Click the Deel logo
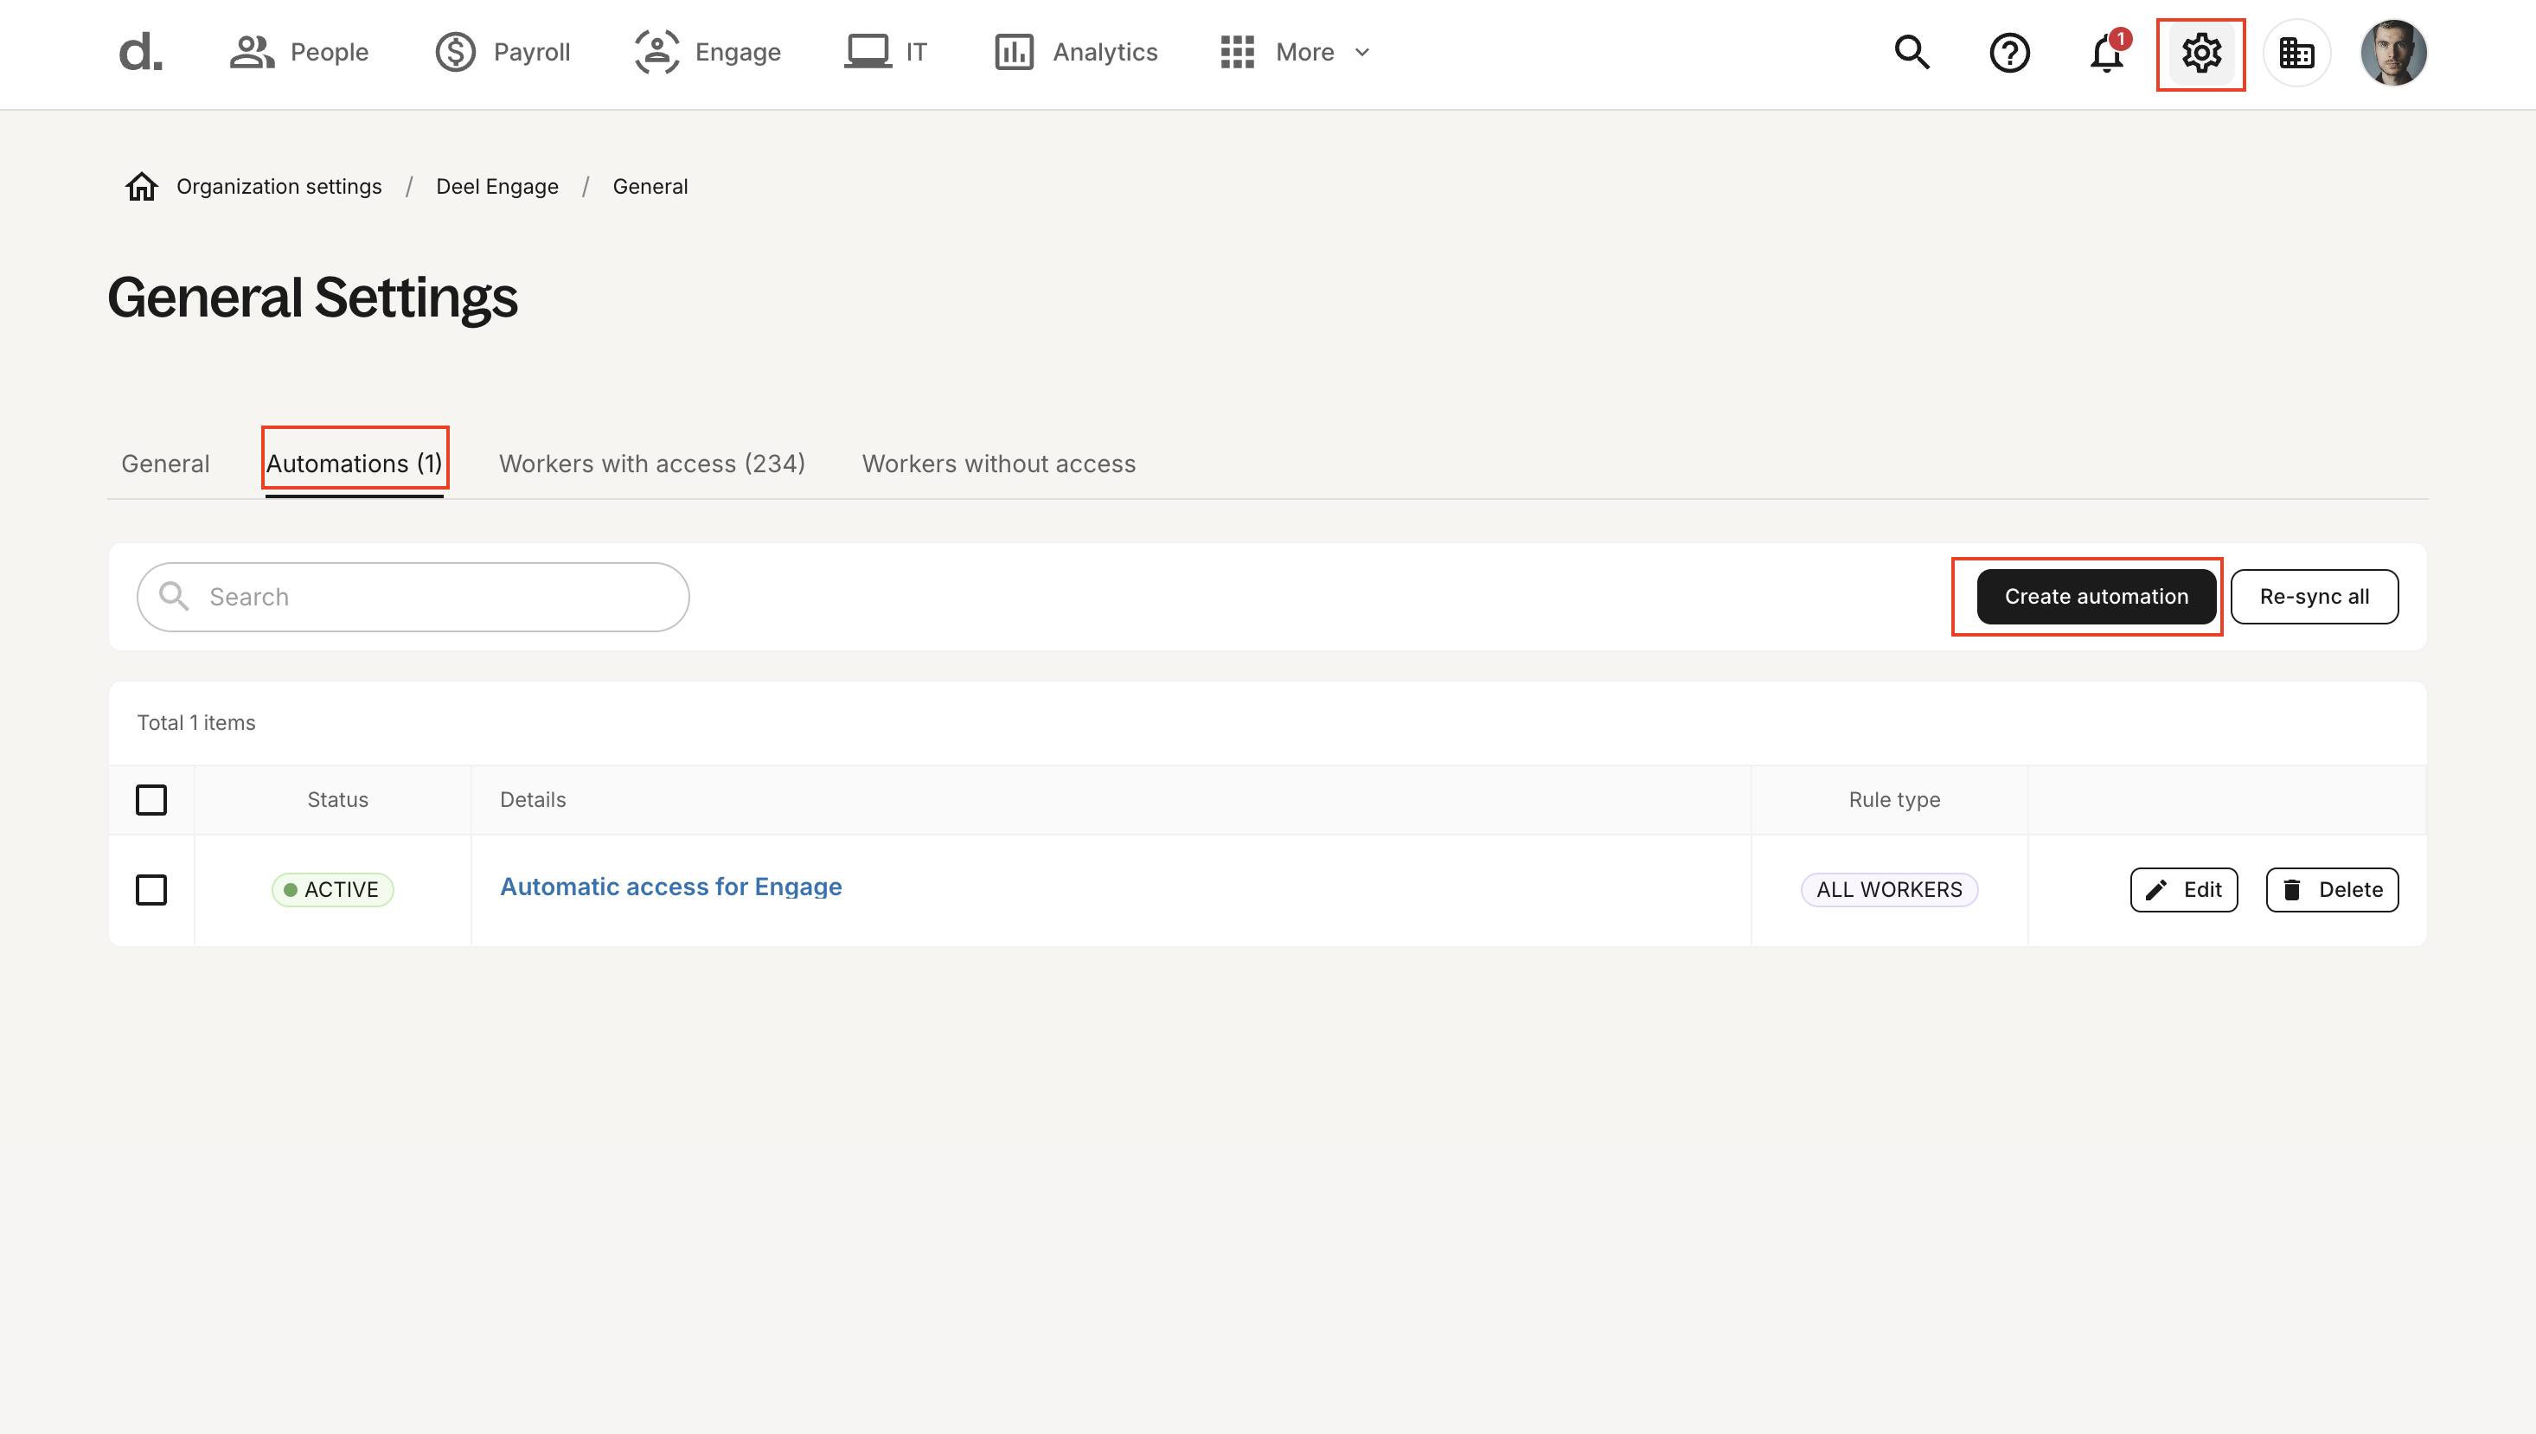 (x=141, y=52)
